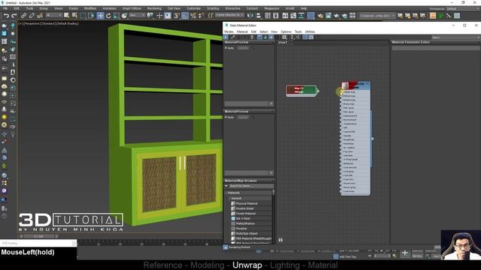481x270 pixels.
Task: Open the Rendering menu
Action: coord(154,8)
